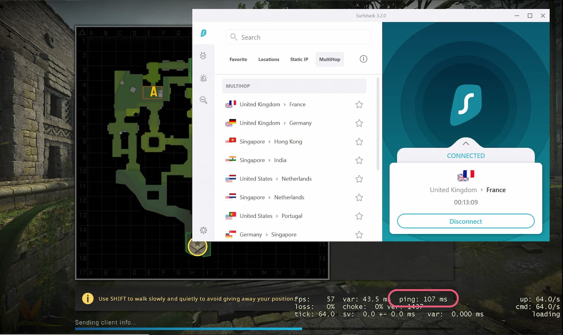
Task: Click the UK-France flag in connected card
Action: (466, 175)
